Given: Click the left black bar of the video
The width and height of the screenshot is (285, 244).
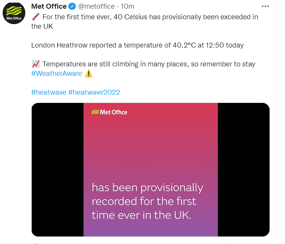Looking at the screenshot, I should [x=57, y=170].
